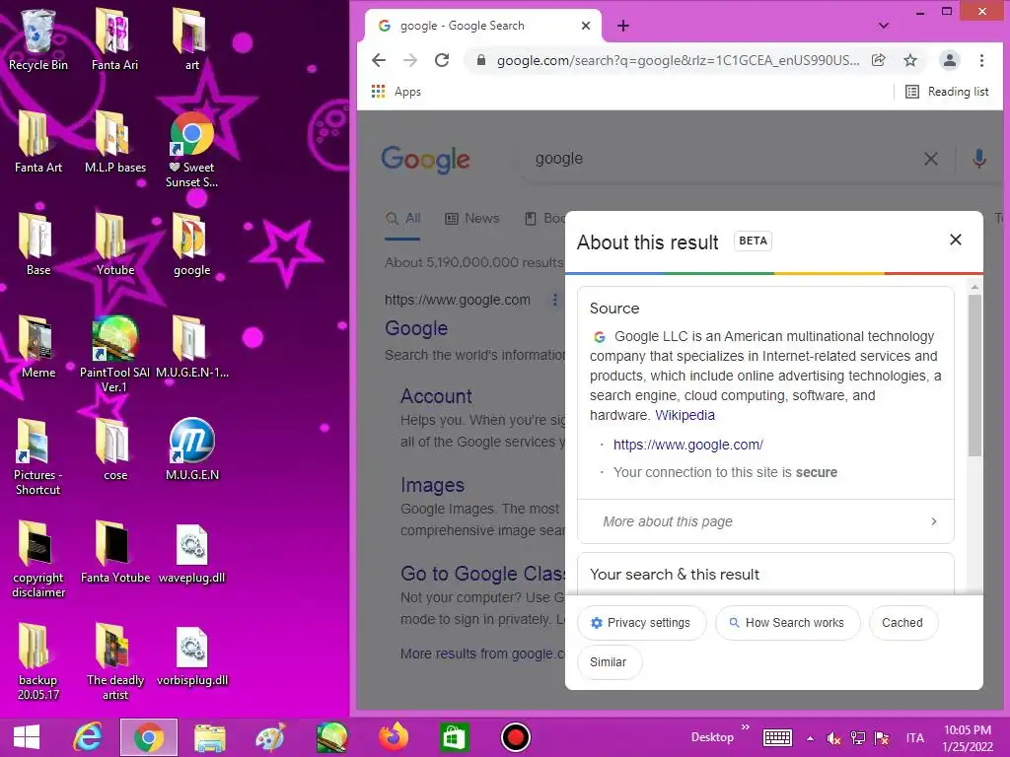Open Microsoft Store from taskbar
Viewport: 1010px width, 757px height.
pos(454,737)
